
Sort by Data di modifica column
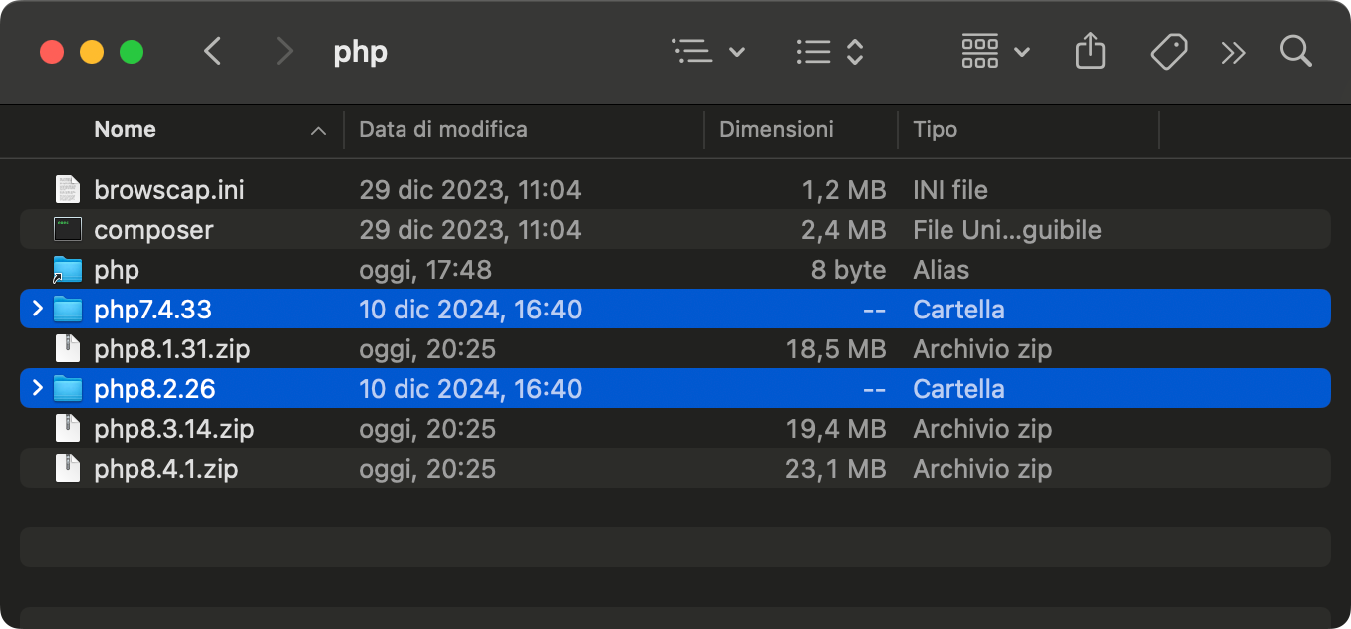coord(443,129)
